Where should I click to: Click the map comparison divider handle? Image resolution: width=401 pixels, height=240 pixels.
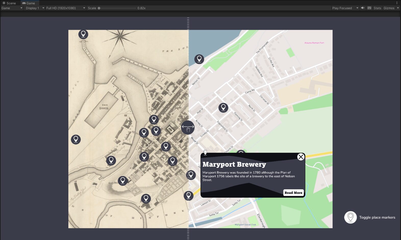point(188,127)
